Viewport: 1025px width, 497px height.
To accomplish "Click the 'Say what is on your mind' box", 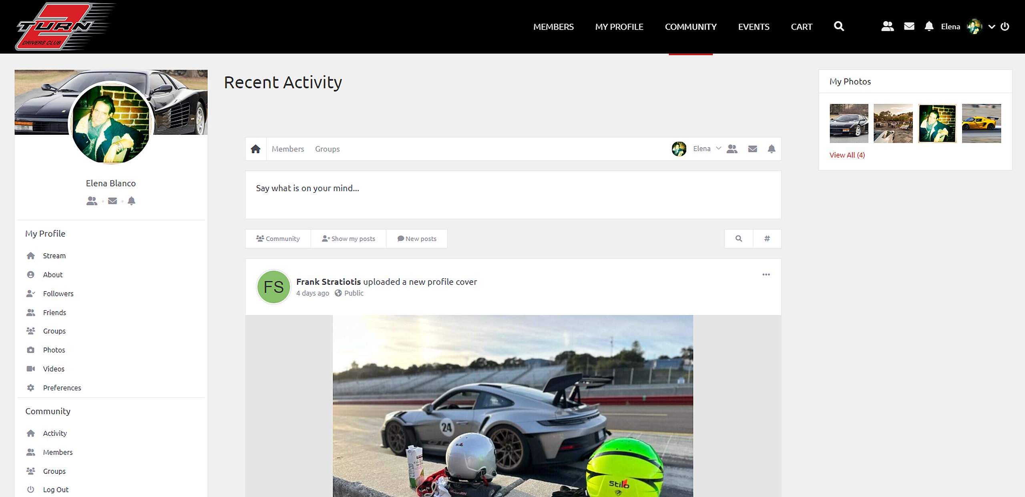I will (513, 195).
